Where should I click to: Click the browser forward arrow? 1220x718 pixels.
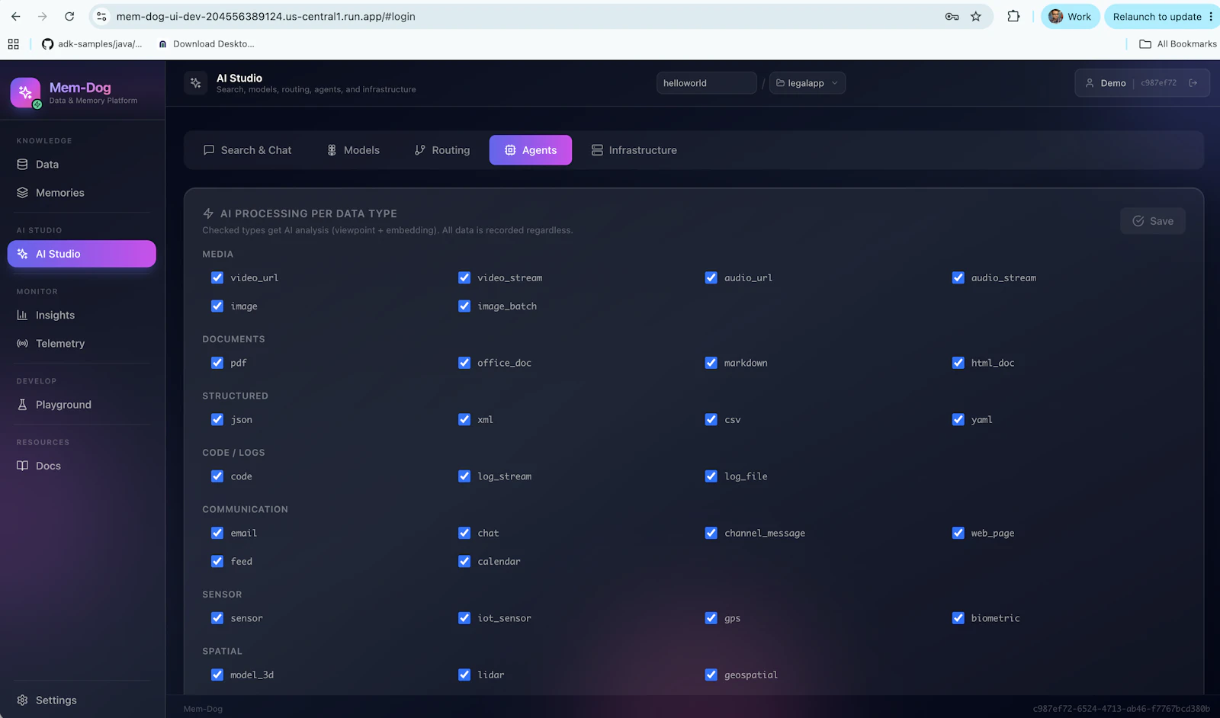pyautogui.click(x=43, y=16)
